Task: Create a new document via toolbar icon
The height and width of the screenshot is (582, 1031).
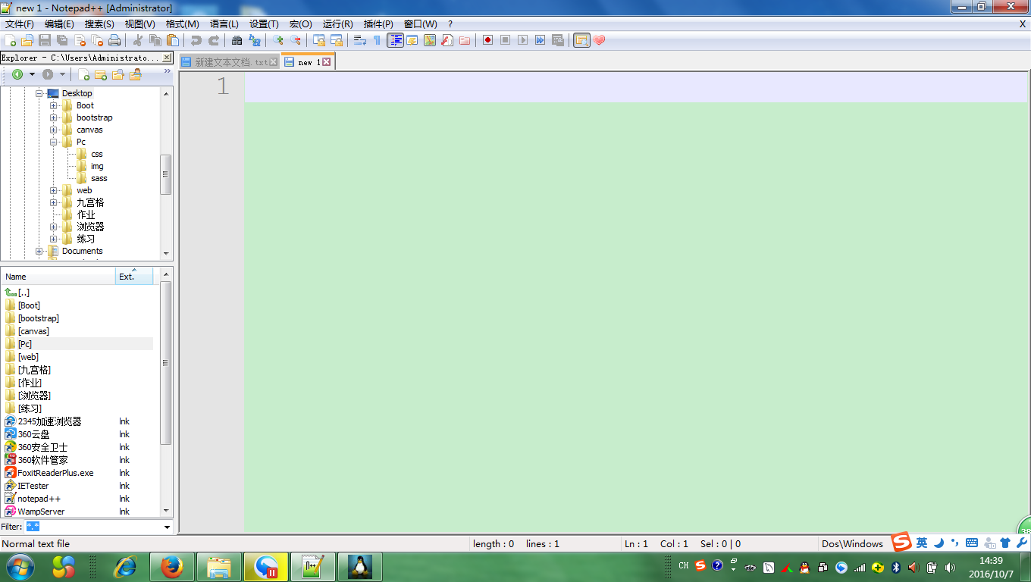Action: click(x=10, y=40)
